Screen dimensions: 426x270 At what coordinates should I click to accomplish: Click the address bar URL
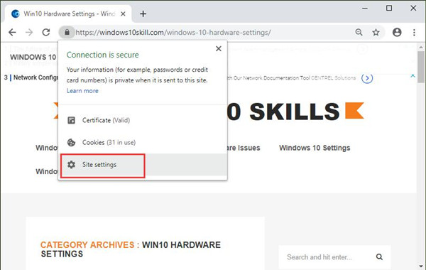pos(173,33)
